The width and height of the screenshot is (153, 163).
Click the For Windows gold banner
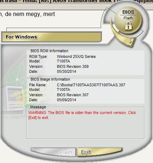pyautogui.click(x=52, y=37)
